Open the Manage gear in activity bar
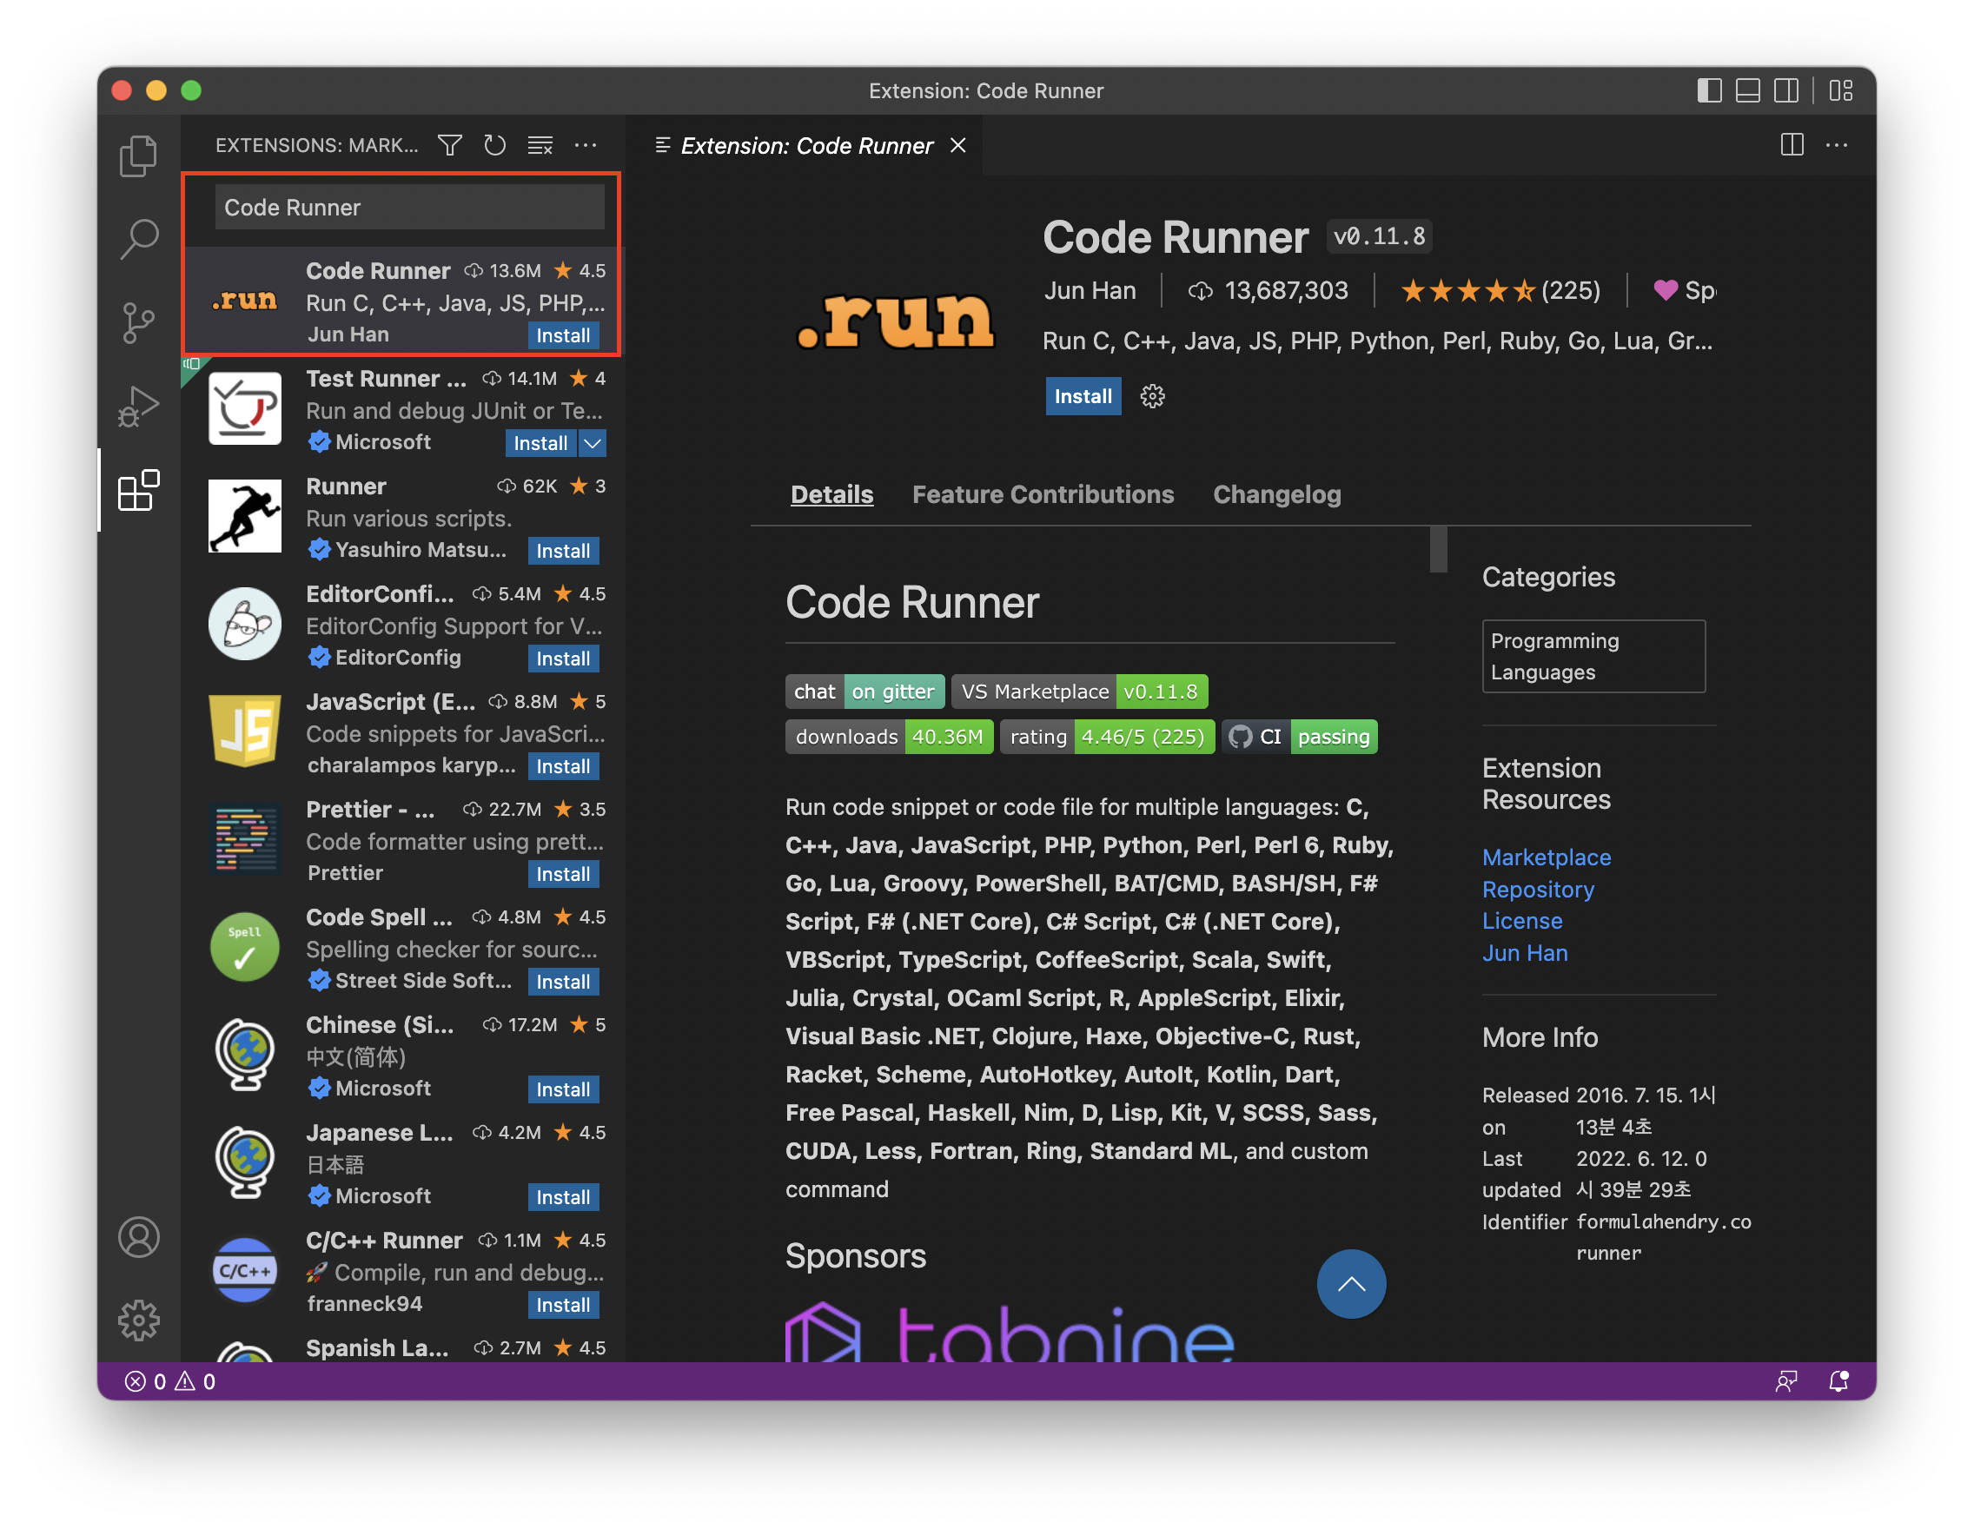Image resolution: width=1974 pixels, height=1529 pixels. click(138, 1320)
